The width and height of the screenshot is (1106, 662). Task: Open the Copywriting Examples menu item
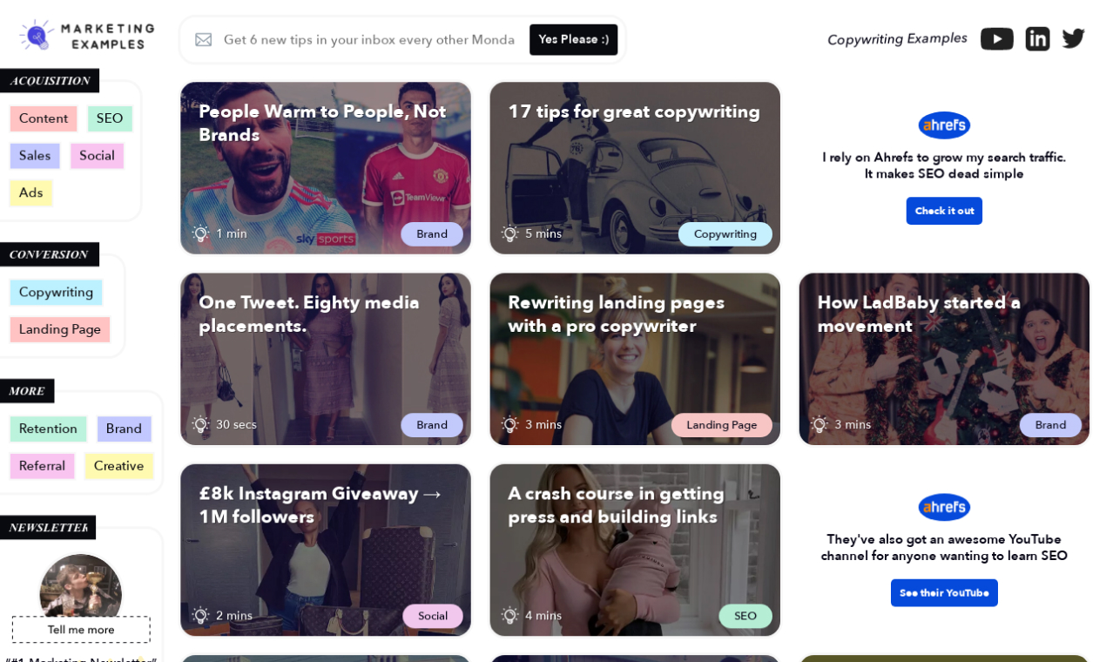(x=897, y=38)
